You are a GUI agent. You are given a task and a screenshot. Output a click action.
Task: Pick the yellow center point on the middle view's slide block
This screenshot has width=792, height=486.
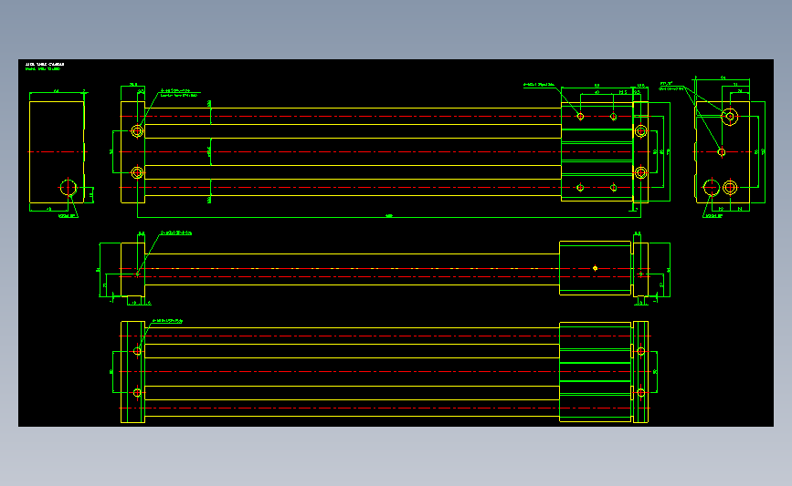[x=595, y=268]
